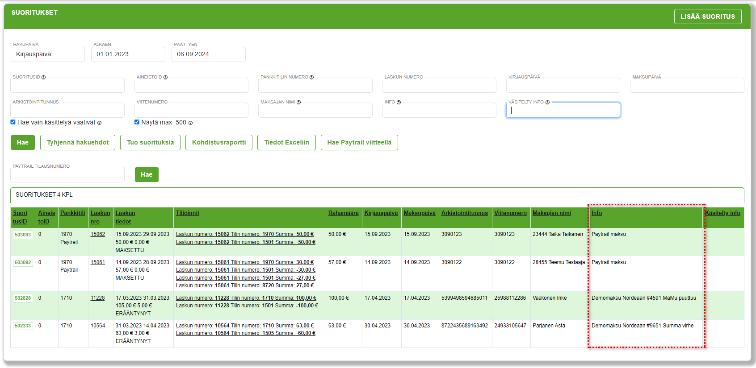Sort by Käsitelty info column header
Image resolution: width=756 pixels, height=368 pixels.
(x=722, y=213)
